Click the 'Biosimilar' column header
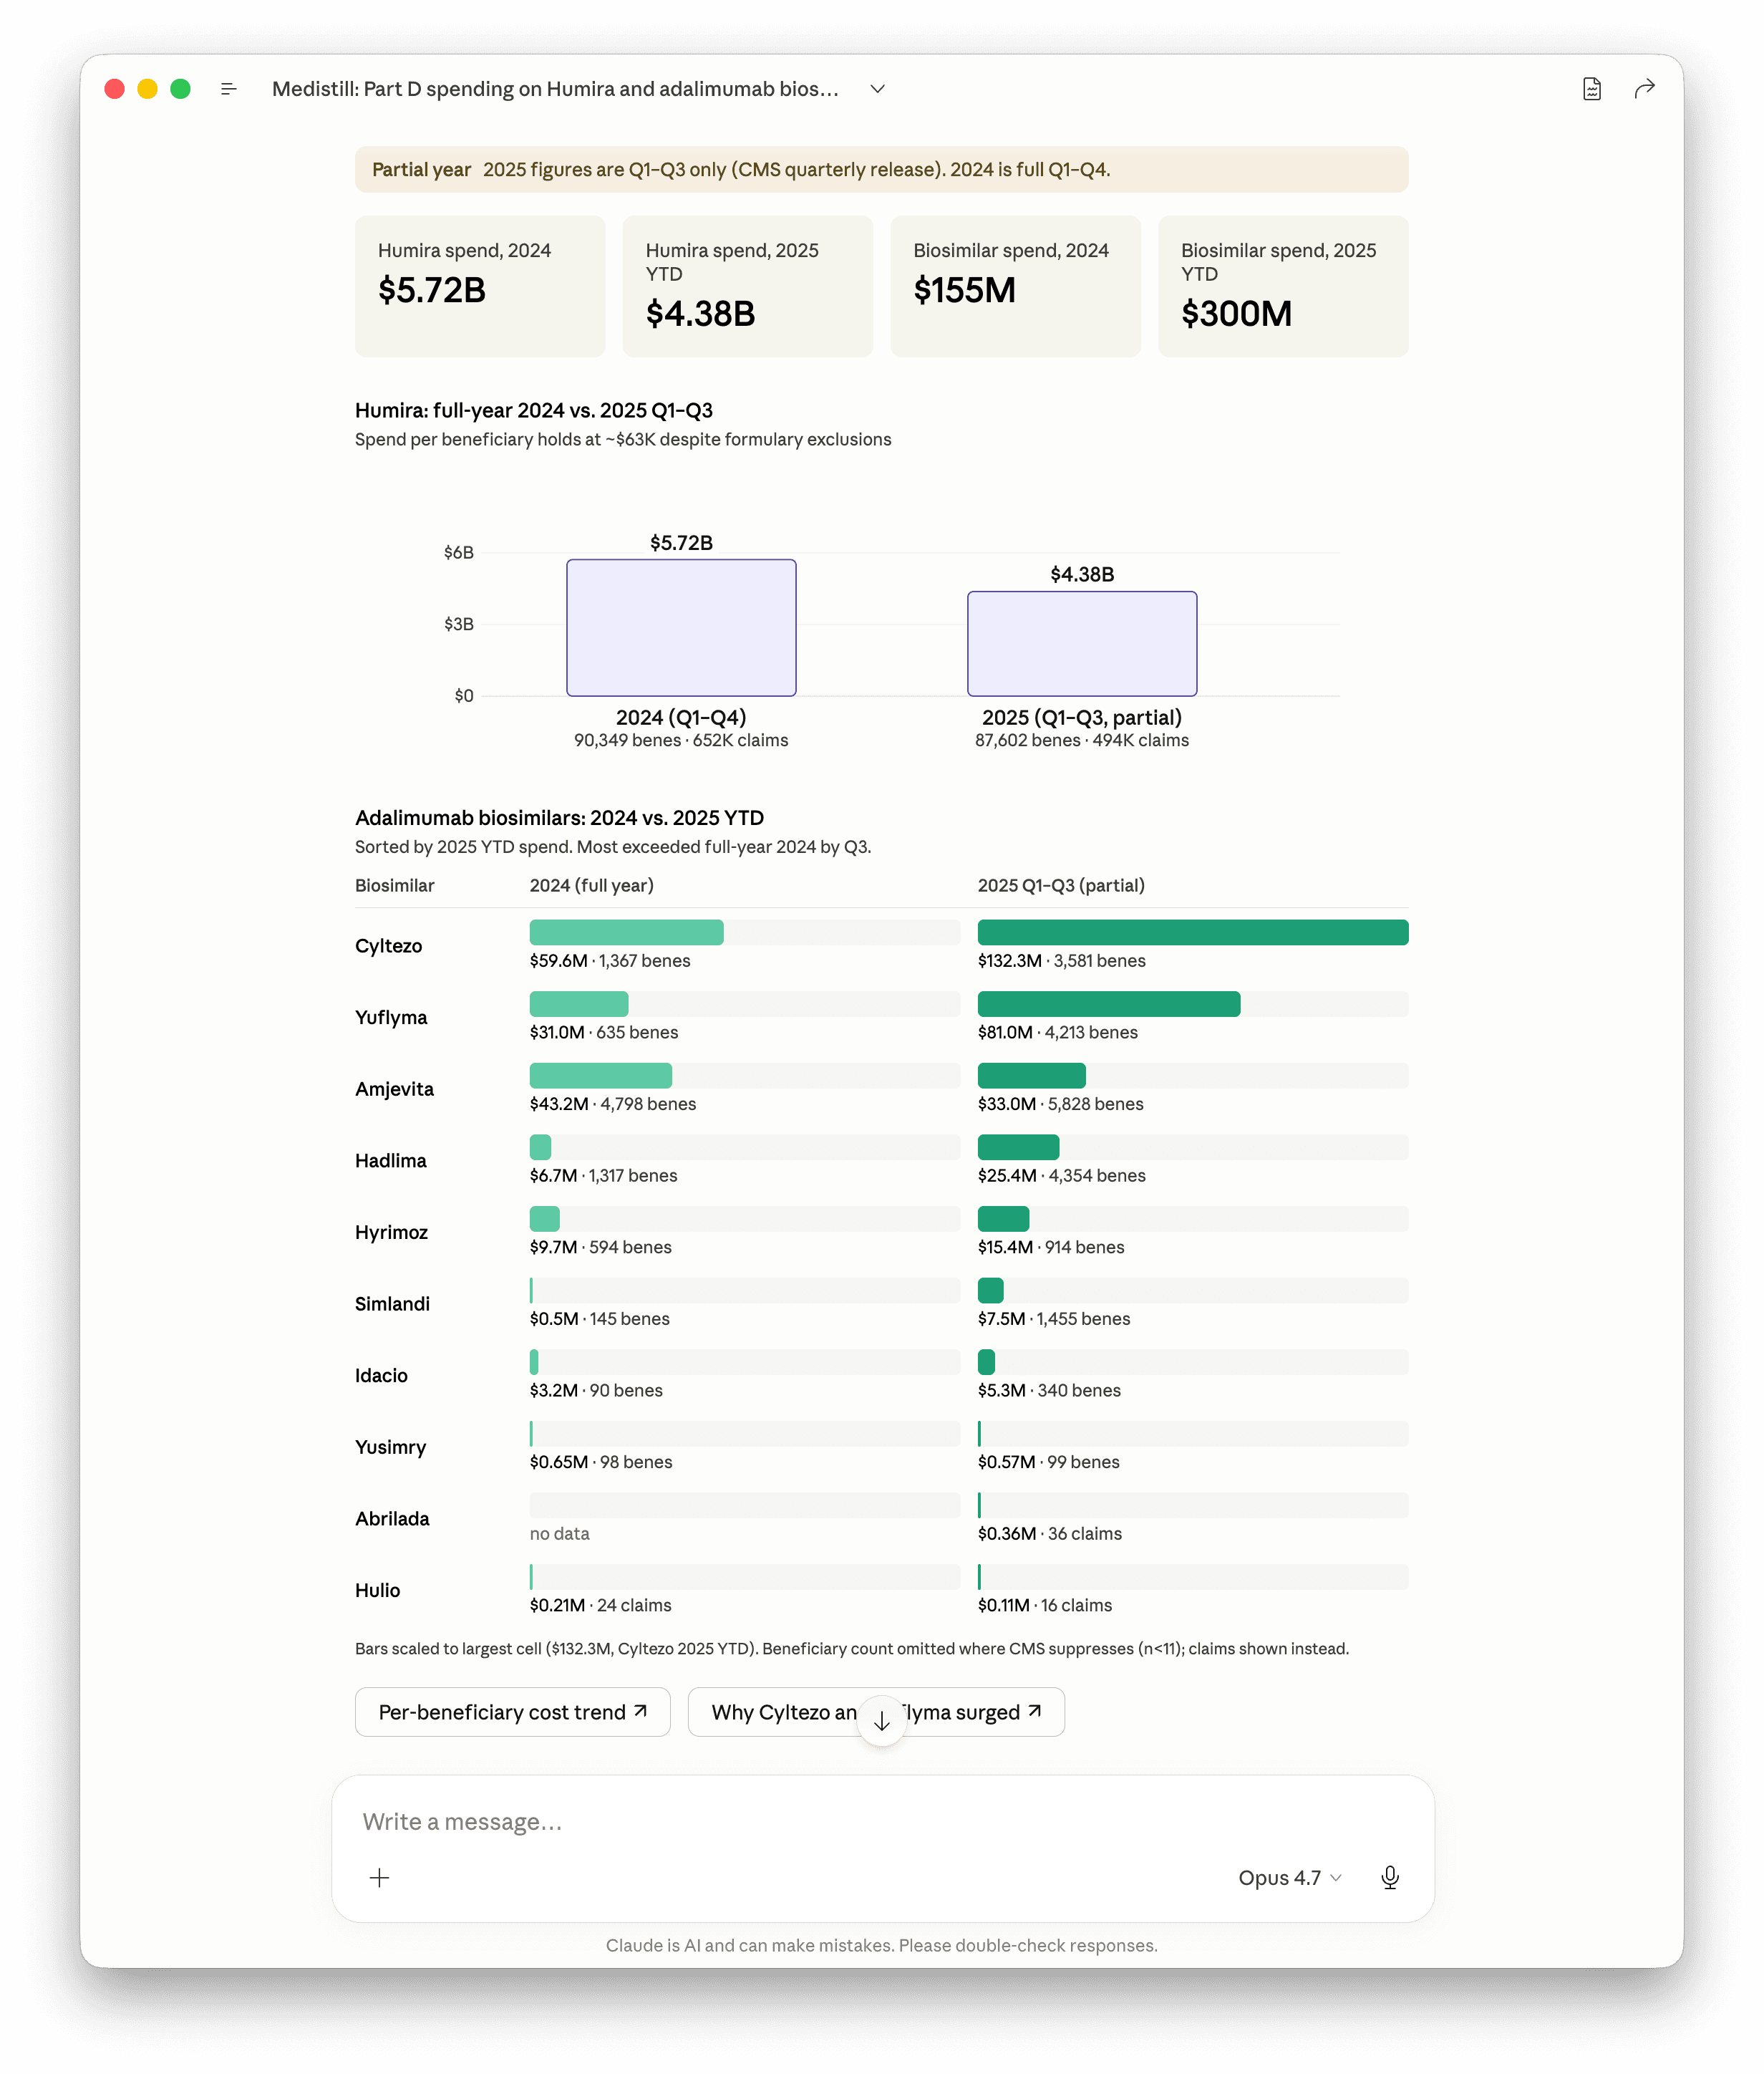The height and width of the screenshot is (2074, 1764). point(394,885)
